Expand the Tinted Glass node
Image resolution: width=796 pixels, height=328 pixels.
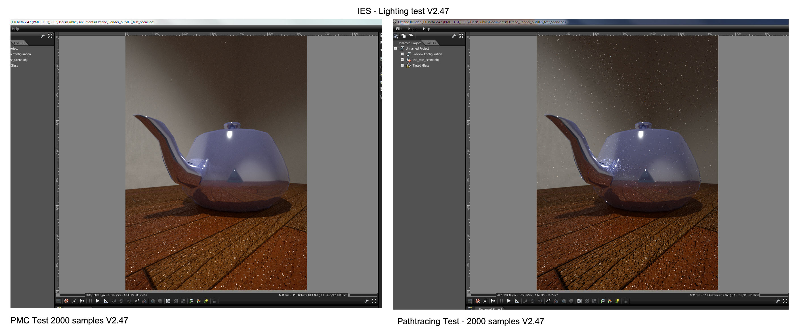tap(402, 65)
